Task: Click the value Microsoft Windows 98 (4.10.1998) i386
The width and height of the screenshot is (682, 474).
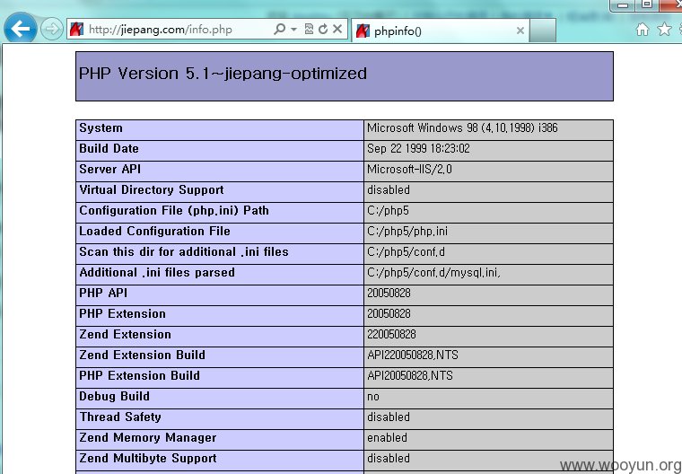Action: 462,128
